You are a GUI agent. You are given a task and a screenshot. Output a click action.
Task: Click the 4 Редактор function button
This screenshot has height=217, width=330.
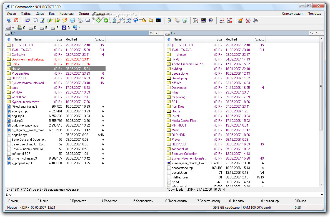click(109, 201)
